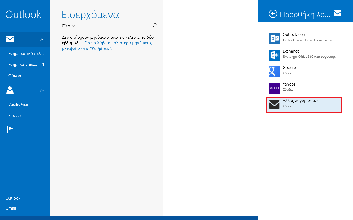Select Άλλος λογαριασμός option label

(301, 101)
